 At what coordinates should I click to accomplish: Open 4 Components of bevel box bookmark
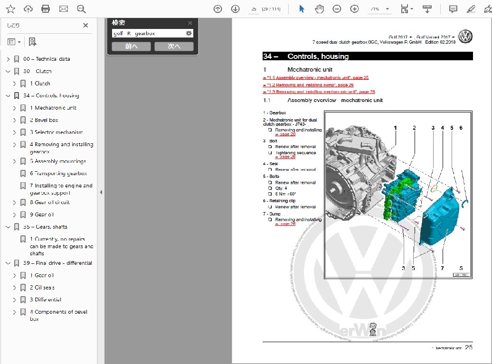tap(58, 315)
